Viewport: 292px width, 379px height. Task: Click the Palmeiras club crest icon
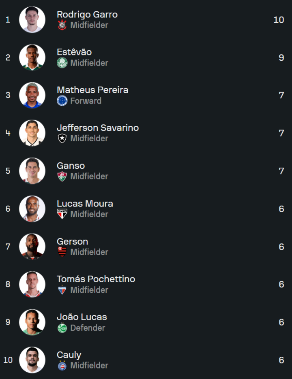point(62,63)
